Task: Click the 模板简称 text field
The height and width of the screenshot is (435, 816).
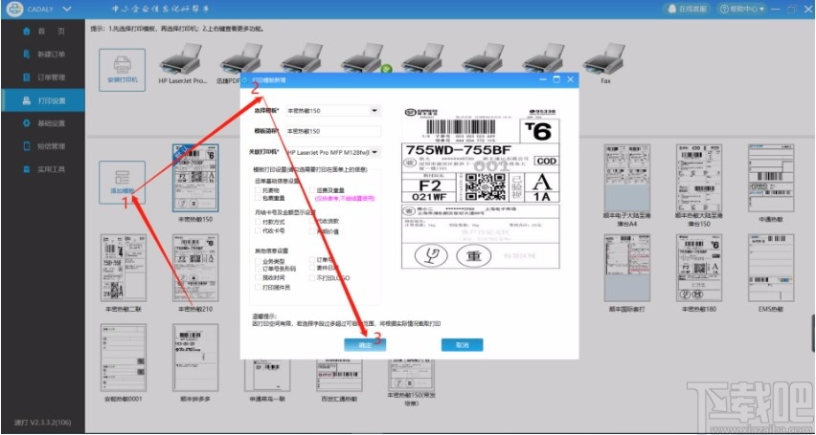Action: pos(333,131)
